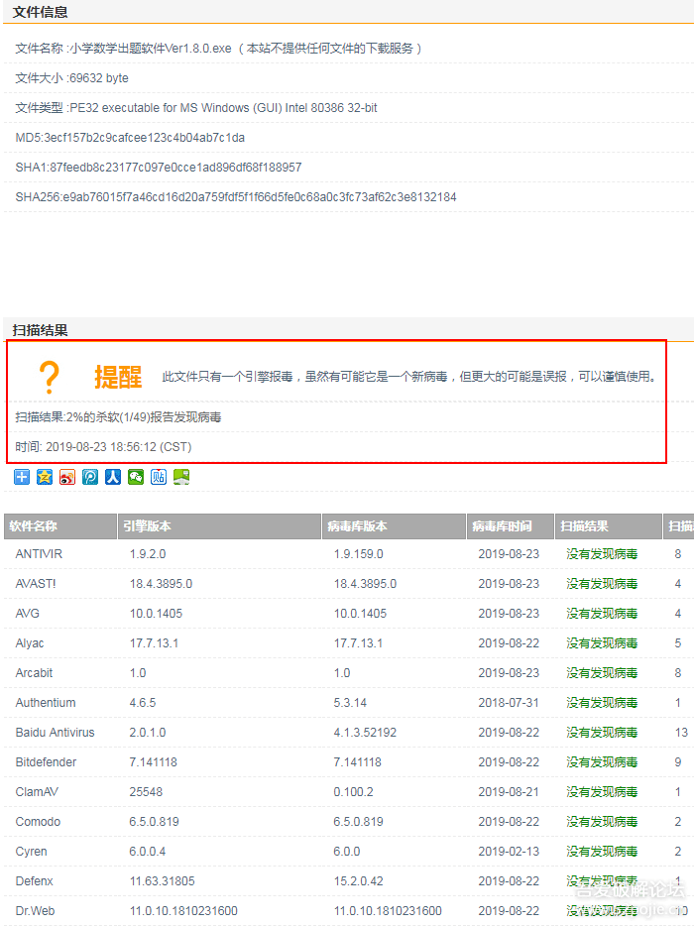Click the 引擎版本 column header
The width and height of the screenshot is (694, 926).
tap(147, 526)
